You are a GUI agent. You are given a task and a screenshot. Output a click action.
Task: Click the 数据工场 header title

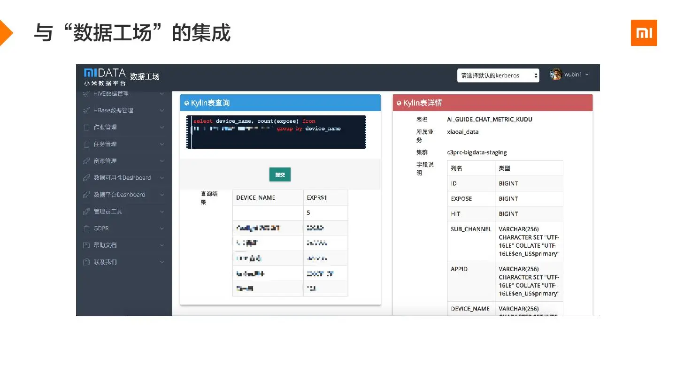coord(145,76)
